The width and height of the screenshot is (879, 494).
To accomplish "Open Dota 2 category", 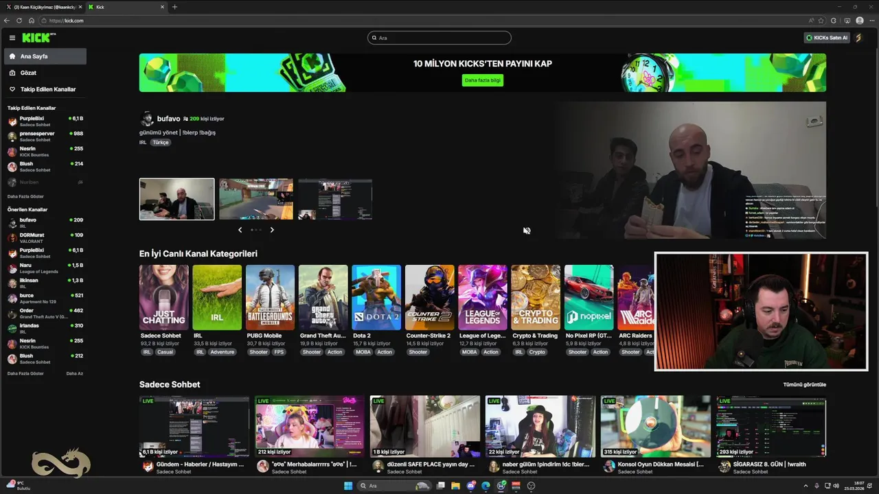I will [x=376, y=298].
